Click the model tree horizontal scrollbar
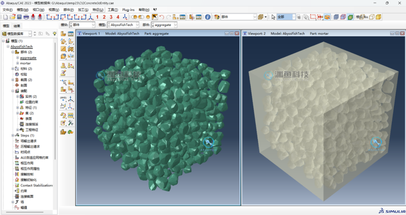Image resolution: width=406 pixels, height=215 pixels. 25,212
